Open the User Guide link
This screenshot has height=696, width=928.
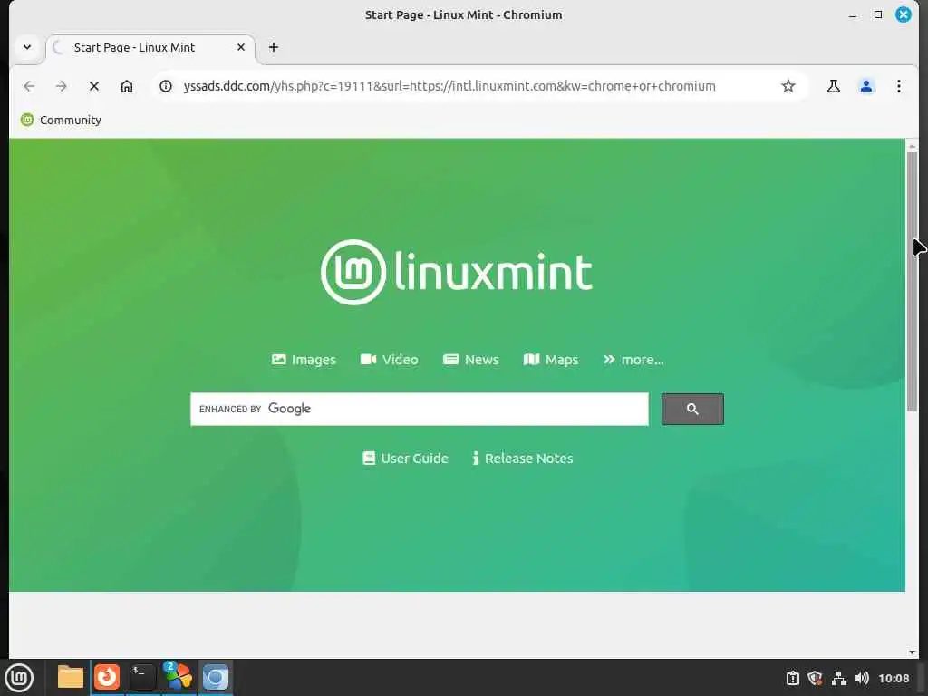[405, 459]
